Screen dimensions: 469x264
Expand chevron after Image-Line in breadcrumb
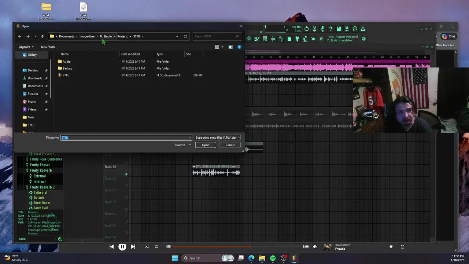pyautogui.click(x=97, y=36)
